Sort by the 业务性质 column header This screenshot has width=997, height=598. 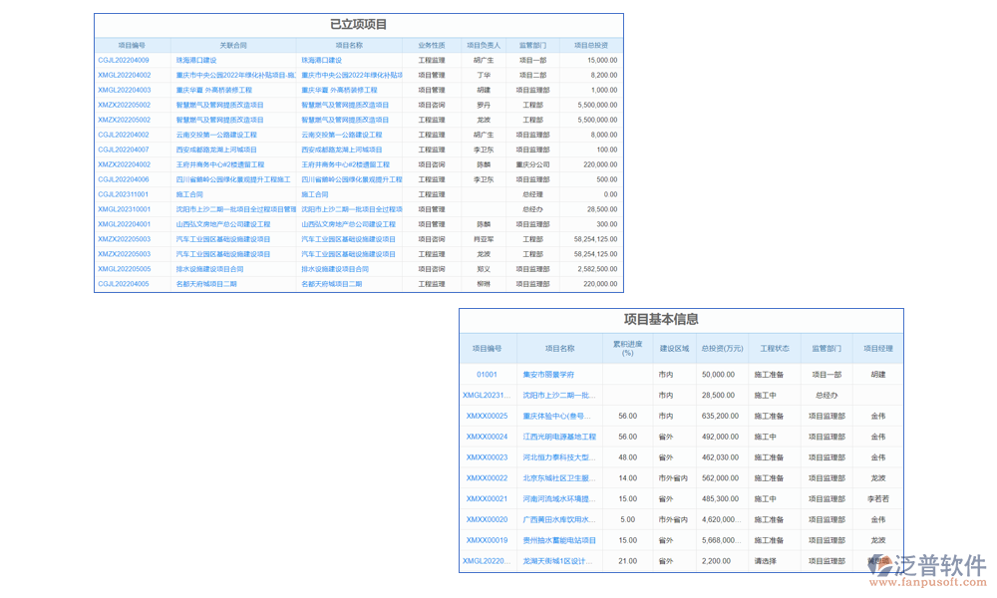coord(432,45)
